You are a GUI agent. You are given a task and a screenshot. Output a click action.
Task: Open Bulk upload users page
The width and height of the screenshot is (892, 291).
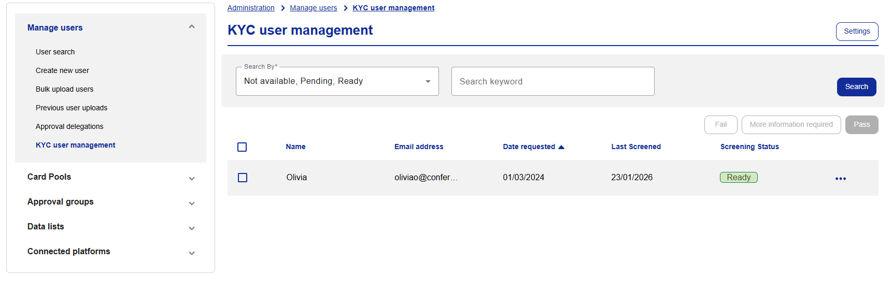tap(64, 89)
